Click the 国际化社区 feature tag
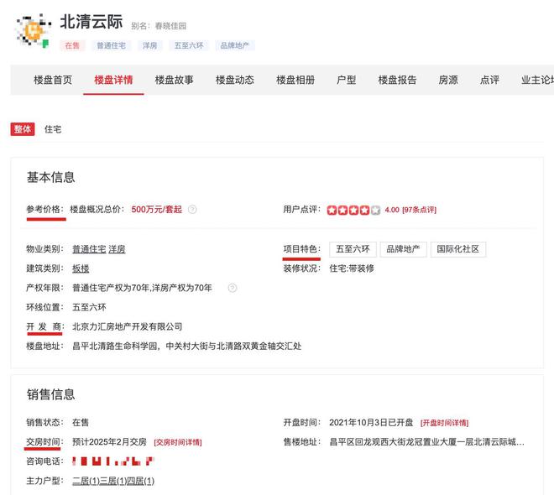Image resolution: width=554 pixels, height=495 pixels. (458, 249)
